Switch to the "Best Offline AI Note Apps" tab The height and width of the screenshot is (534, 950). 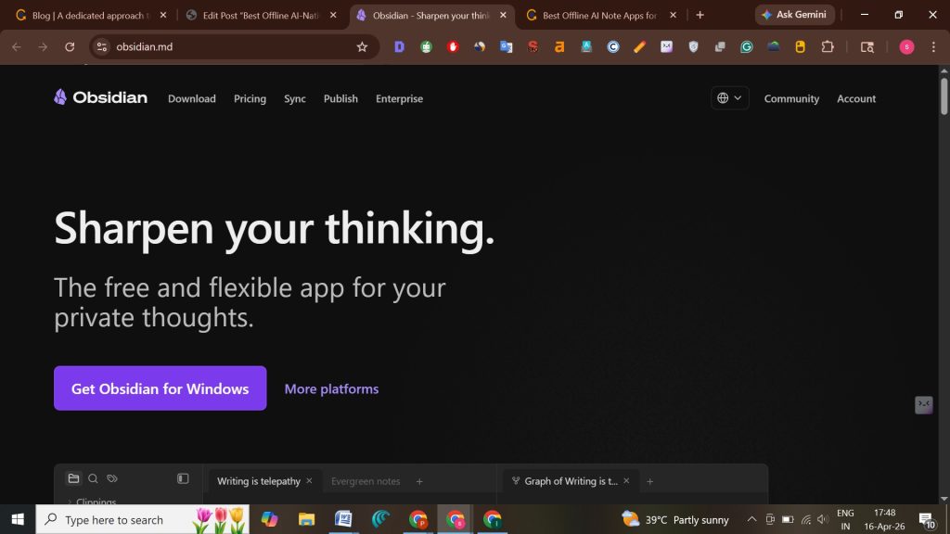[598, 16]
